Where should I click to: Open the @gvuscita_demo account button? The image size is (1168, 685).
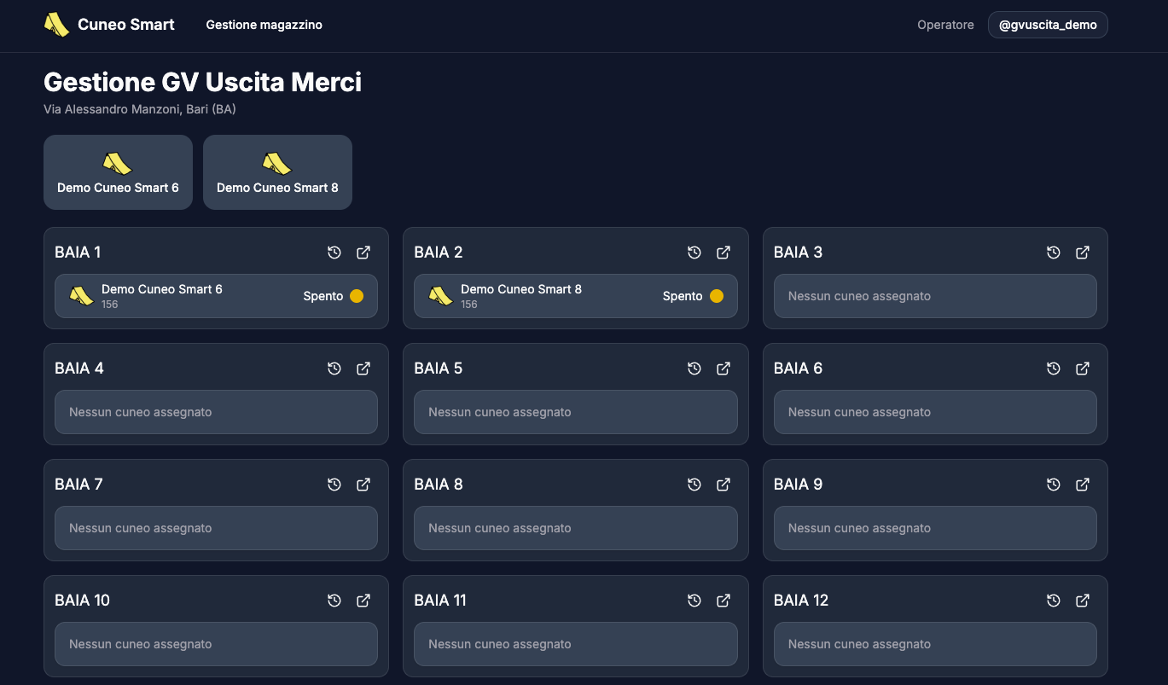click(x=1048, y=25)
